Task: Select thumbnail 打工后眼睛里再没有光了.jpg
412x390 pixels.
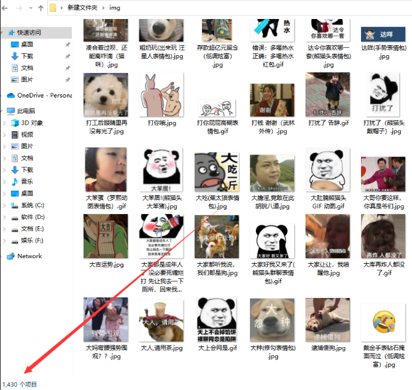Action: click(x=106, y=95)
